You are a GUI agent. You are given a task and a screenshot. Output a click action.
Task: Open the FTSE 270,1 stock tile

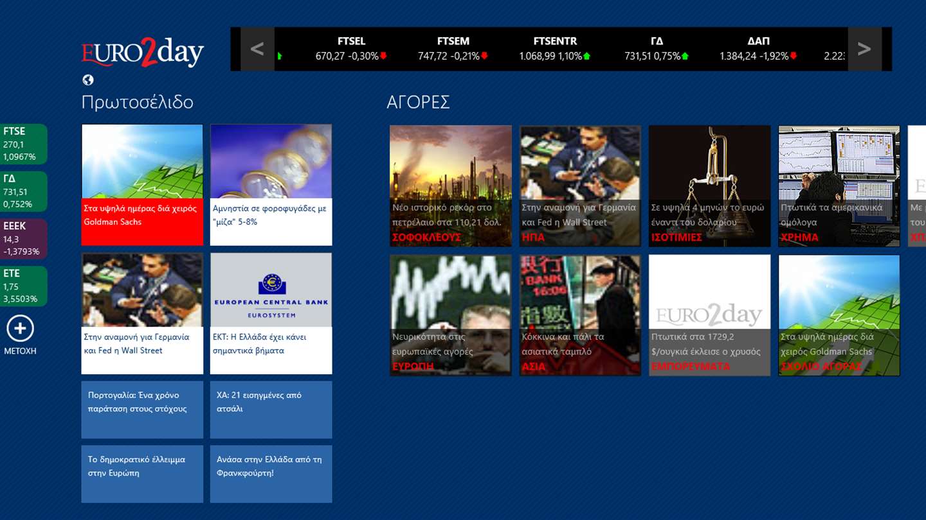tap(24, 144)
